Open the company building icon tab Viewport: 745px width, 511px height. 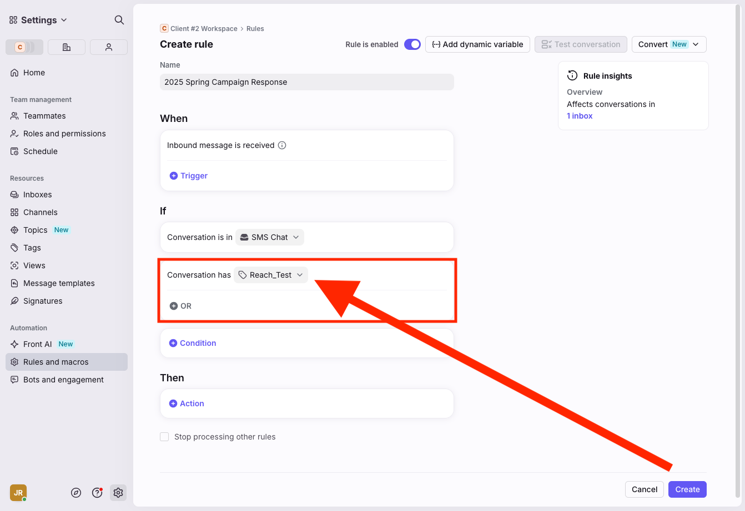[x=67, y=47]
